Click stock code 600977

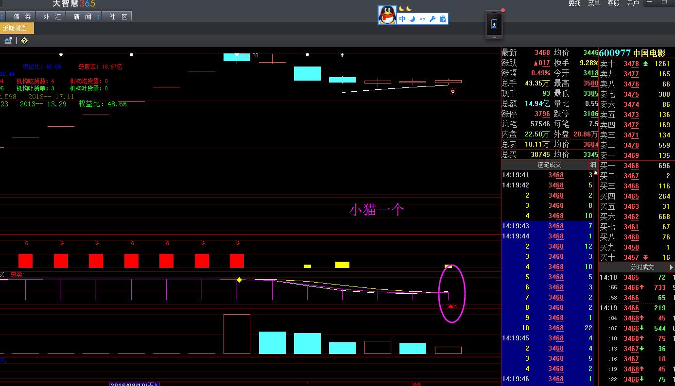[615, 53]
